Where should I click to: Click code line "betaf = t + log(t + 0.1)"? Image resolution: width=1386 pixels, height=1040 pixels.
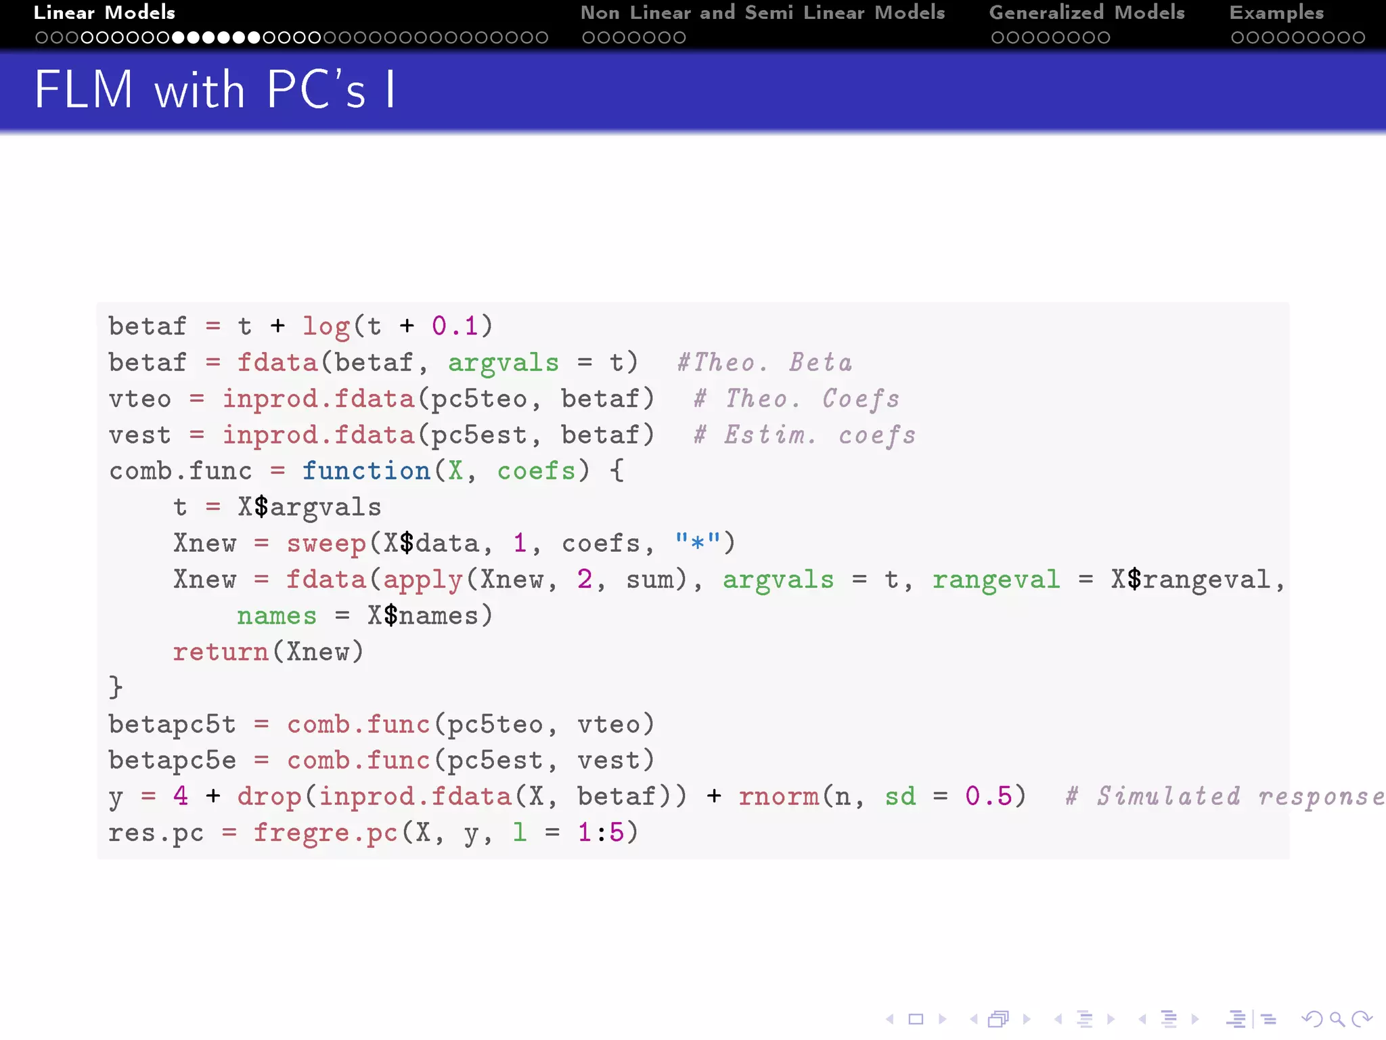click(x=300, y=326)
